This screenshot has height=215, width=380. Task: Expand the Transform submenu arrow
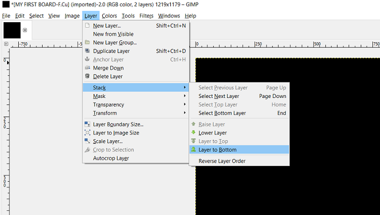(184, 113)
